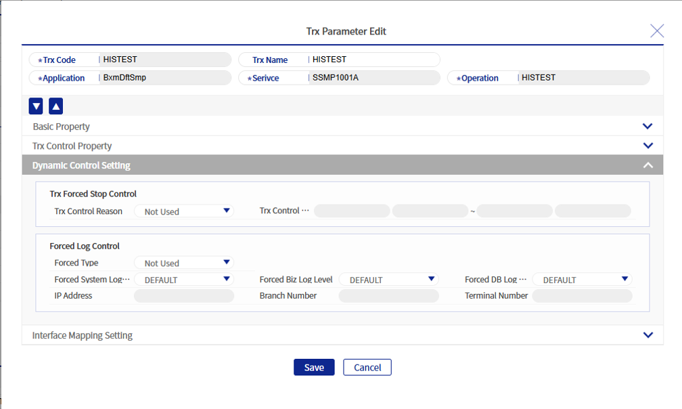Click the expand-all down arrow icon
This screenshot has width=682, height=409.
click(x=36, y=106)
